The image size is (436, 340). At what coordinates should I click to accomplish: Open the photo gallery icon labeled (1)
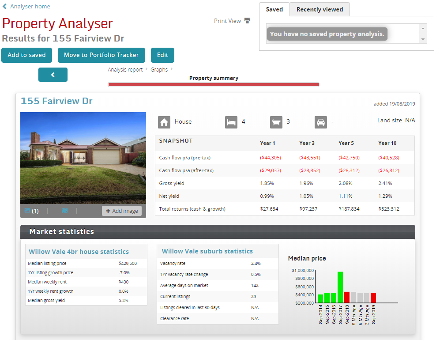tap(28, 211)
